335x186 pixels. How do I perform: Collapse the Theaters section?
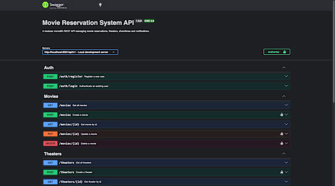[284, 153]
